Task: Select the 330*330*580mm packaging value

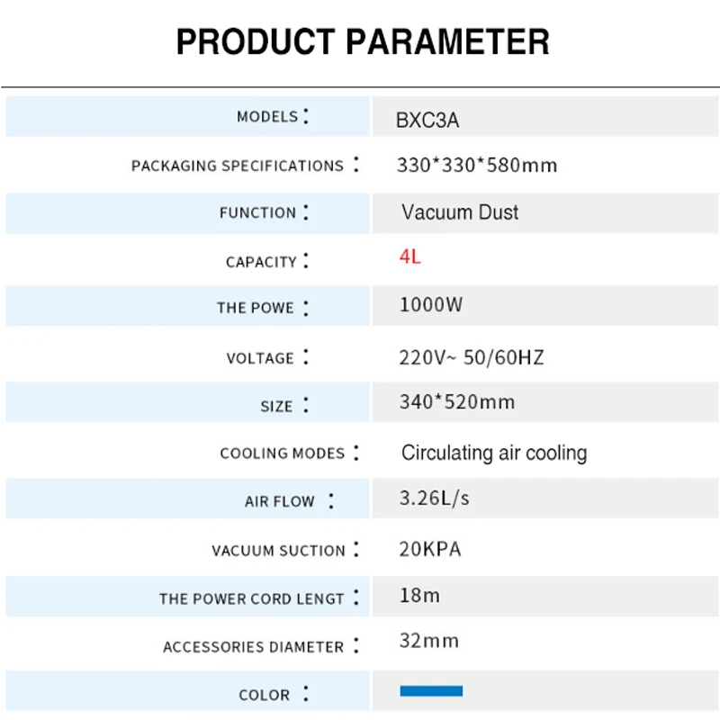Action: pos(477,166)
